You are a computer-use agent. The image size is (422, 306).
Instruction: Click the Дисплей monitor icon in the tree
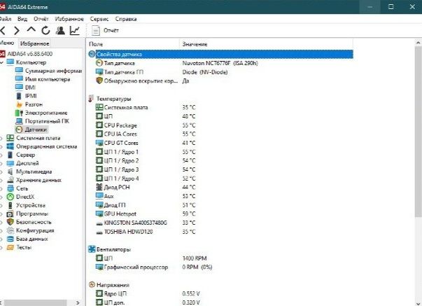(10, 163)
